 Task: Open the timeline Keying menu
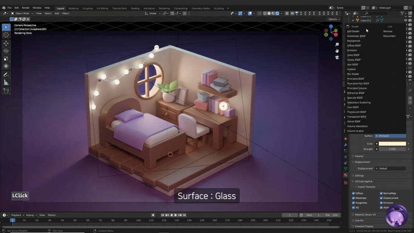[x=31, y=215]
